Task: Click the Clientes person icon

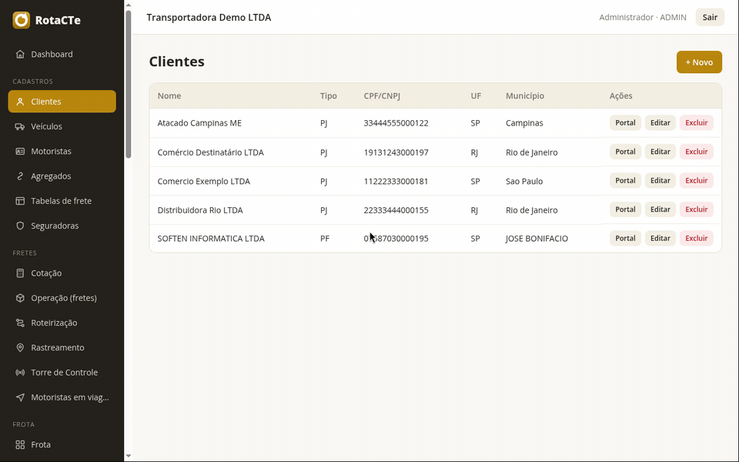Action: click(x=20, y=102)
